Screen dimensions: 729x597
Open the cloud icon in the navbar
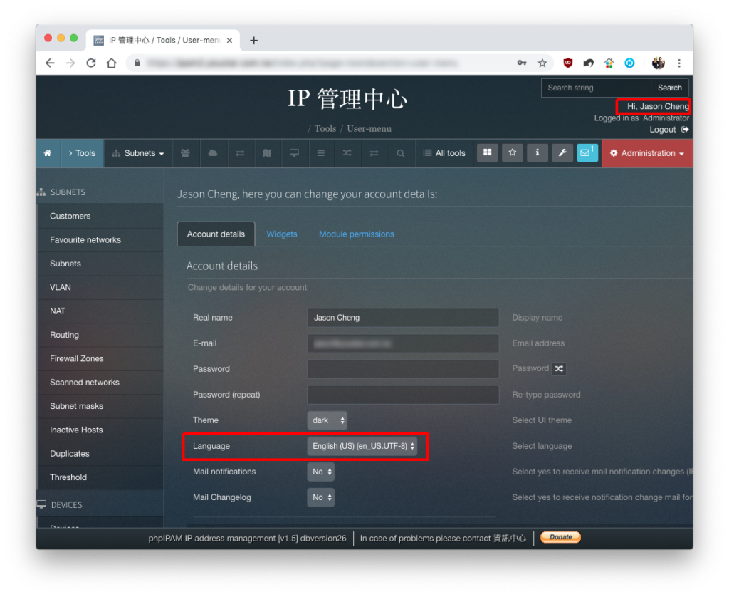[x=213, y=153]
